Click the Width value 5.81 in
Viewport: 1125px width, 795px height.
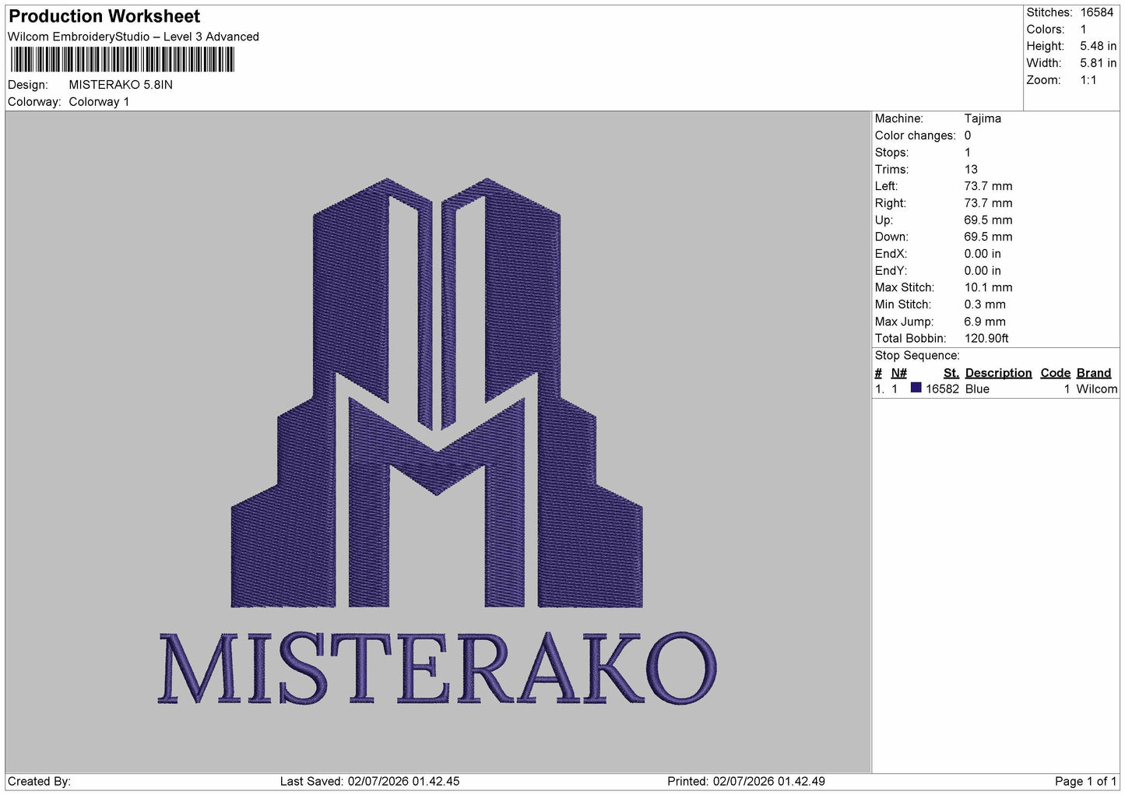click(1098, 63)
